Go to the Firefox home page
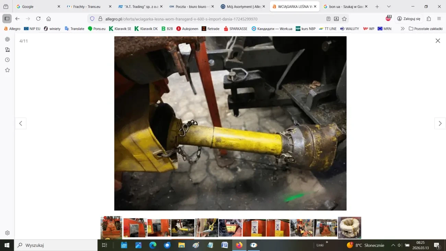The height and width of the screenshot is (251, 446). 49,19
